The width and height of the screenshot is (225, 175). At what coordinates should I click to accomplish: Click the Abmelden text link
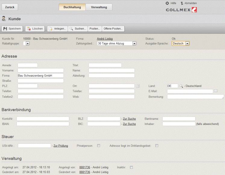[191, 3]
